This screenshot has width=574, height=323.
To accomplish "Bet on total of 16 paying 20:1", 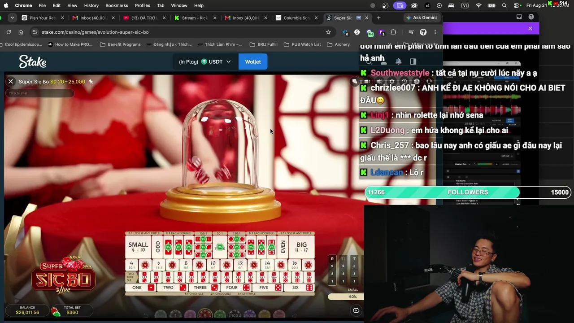I will click(295, 265).
